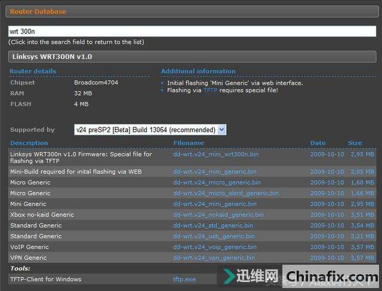Download dd-wrt.v24_nokaid_generic.bin
382x291 pixels.
click(218, 215)
